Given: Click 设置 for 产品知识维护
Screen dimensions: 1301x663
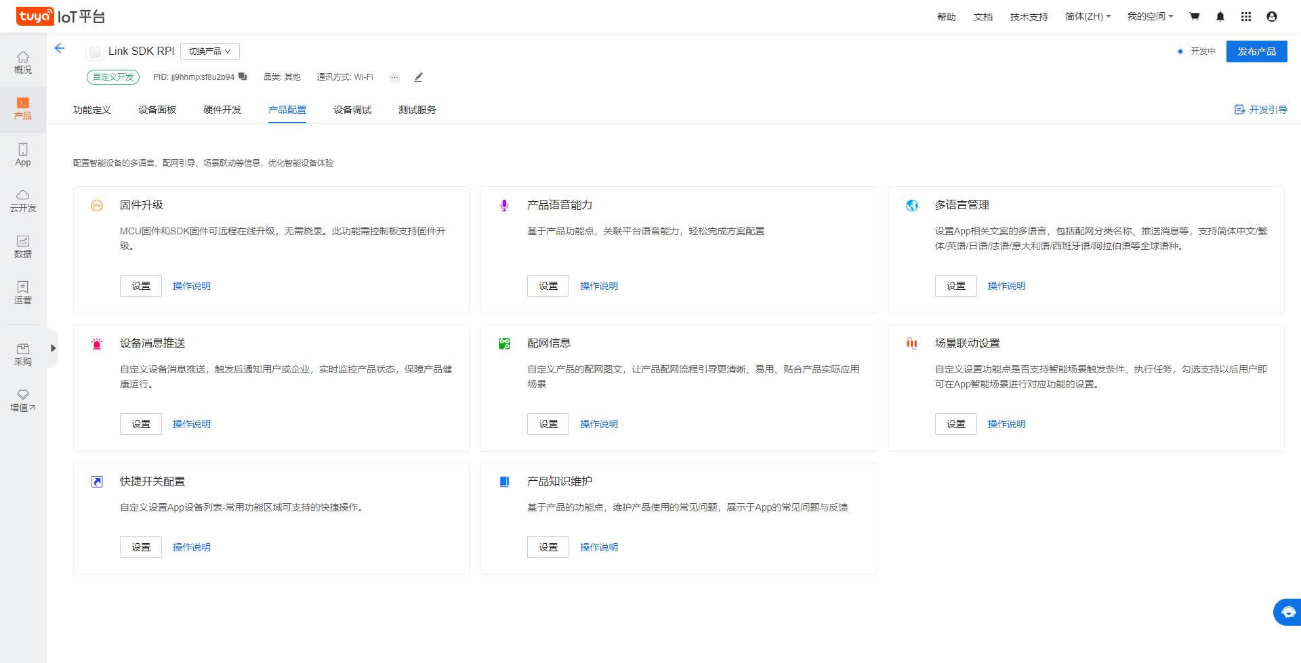Looking at the screenshot, I should tap(548, 547).
